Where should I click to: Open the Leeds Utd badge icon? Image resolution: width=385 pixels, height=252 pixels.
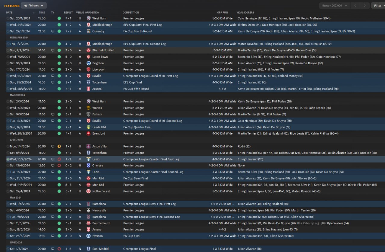(88, 127)
